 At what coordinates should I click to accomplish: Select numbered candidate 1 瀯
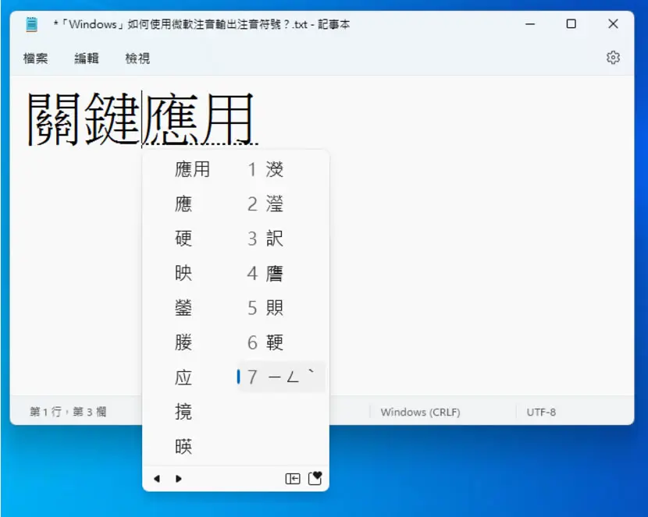click(265, 169)
